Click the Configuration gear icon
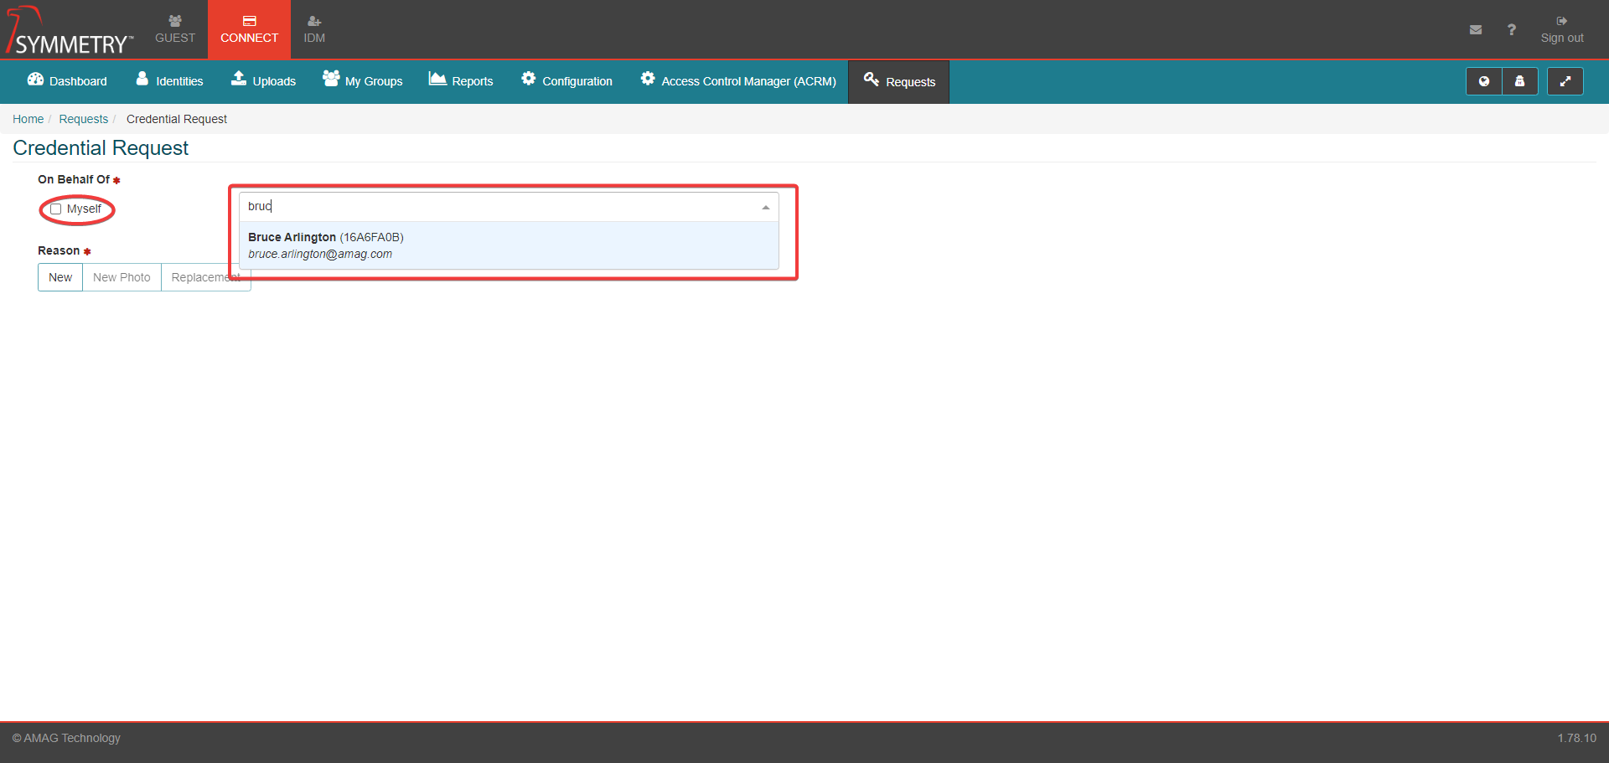Screen dimensions: 1609x763 pyautogui.click(x=528, y=78)
